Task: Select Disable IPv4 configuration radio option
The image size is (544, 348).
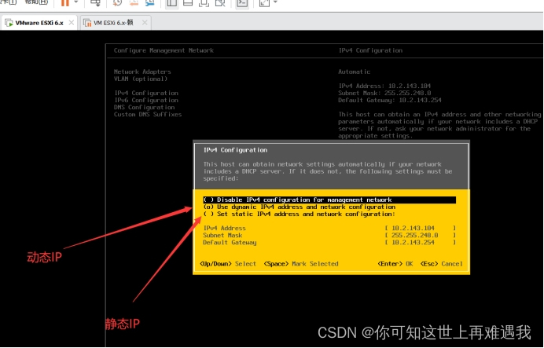Action: (x=329, y=200)
